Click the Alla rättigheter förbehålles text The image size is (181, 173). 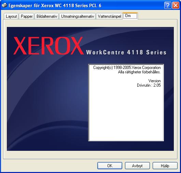pos(139,72)
